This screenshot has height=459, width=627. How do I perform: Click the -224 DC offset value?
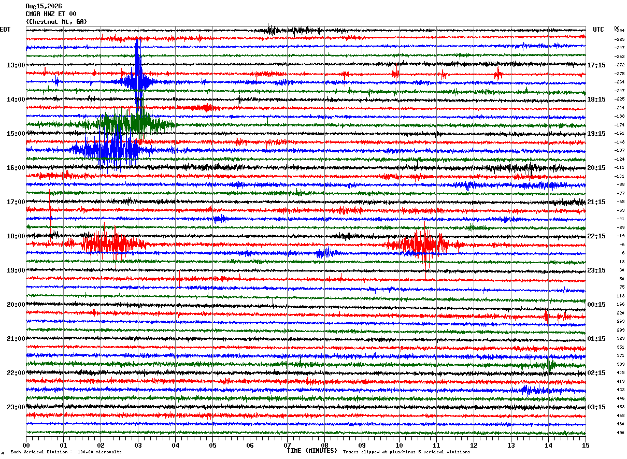click(x=619, y=31)
